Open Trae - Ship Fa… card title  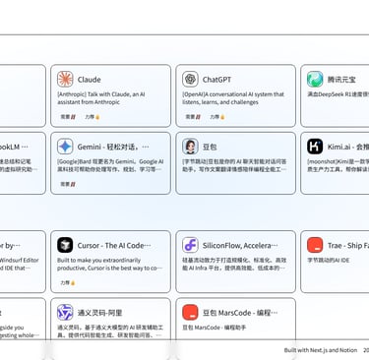348,246
